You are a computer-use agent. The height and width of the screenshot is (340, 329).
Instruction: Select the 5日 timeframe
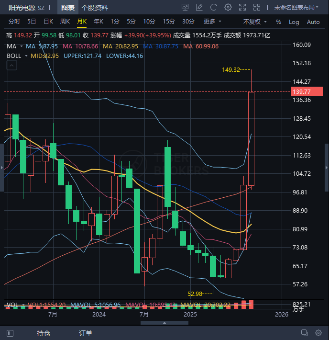(x=32, y=22)
